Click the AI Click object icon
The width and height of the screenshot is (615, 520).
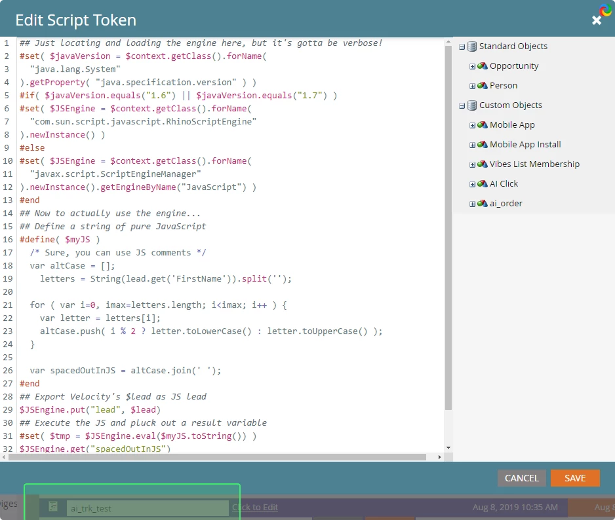483,183
